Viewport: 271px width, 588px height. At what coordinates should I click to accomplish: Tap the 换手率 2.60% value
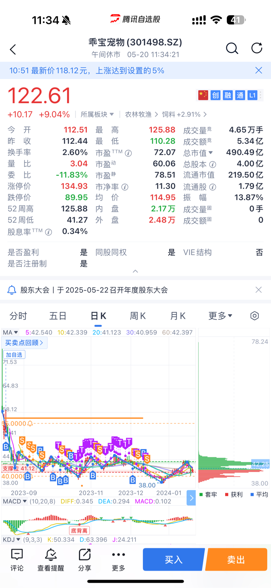75,152
